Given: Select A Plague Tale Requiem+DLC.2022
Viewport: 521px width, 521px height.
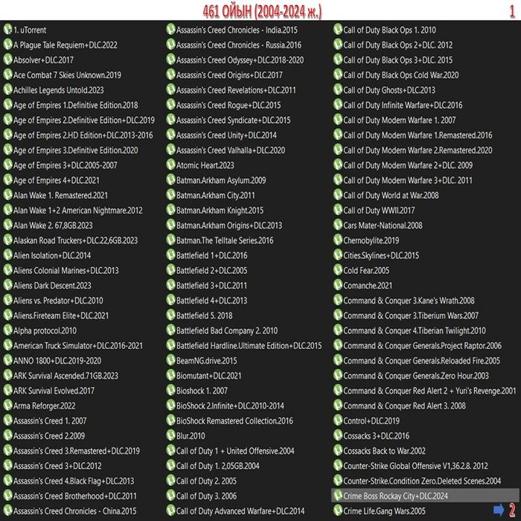Looking at the screenshot, I should (65, 45).
